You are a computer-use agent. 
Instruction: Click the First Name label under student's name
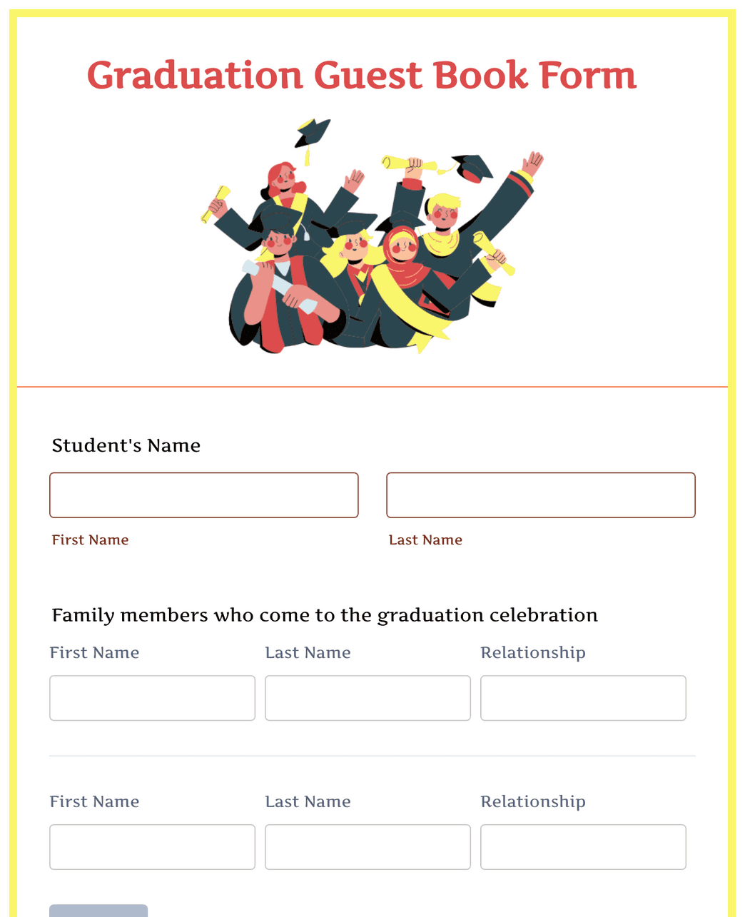coord(90,539)
